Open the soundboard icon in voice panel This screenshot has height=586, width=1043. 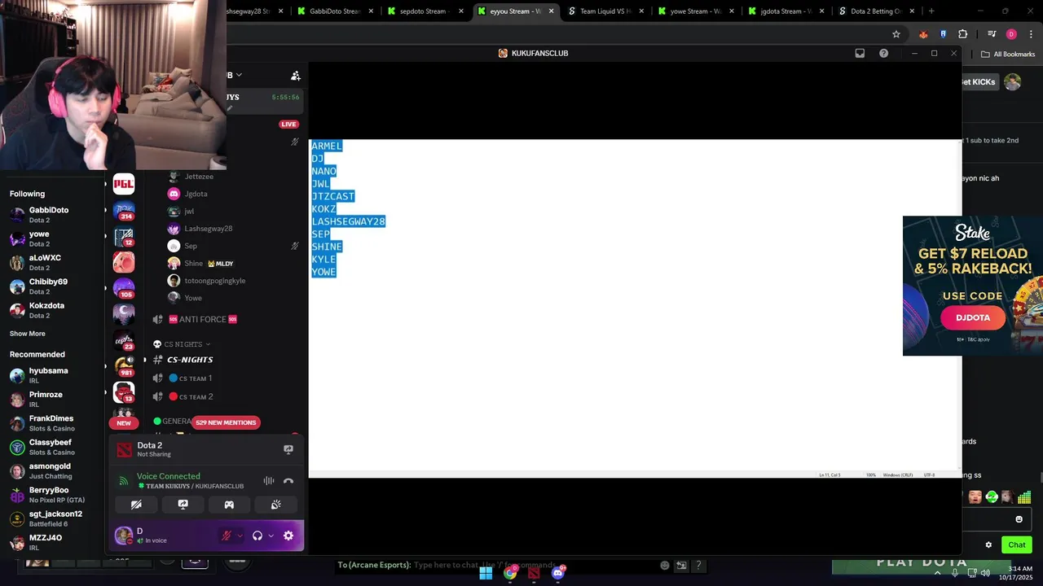[275, 505]
